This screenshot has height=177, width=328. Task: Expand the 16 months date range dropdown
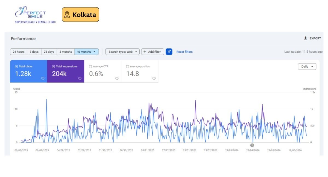coord(87,52)
